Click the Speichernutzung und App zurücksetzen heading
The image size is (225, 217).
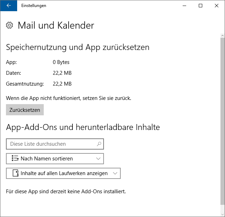(78, 47)
